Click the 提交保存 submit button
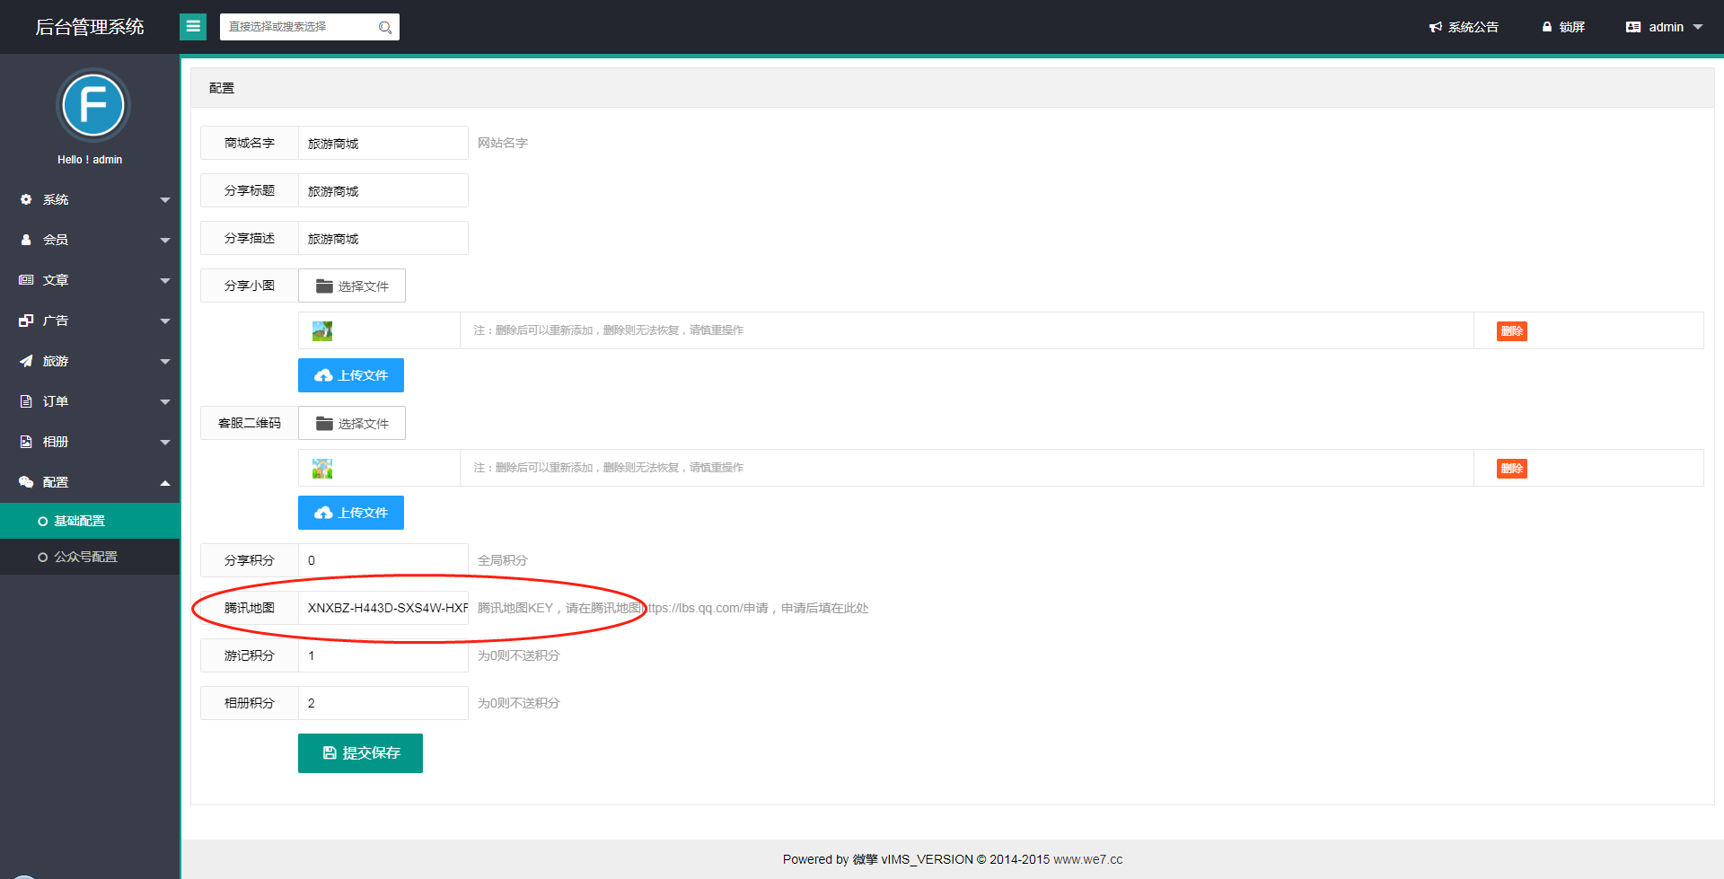The width and height of the screenshot is (1724, 879). pyautogui.click(x=360, y=753)
